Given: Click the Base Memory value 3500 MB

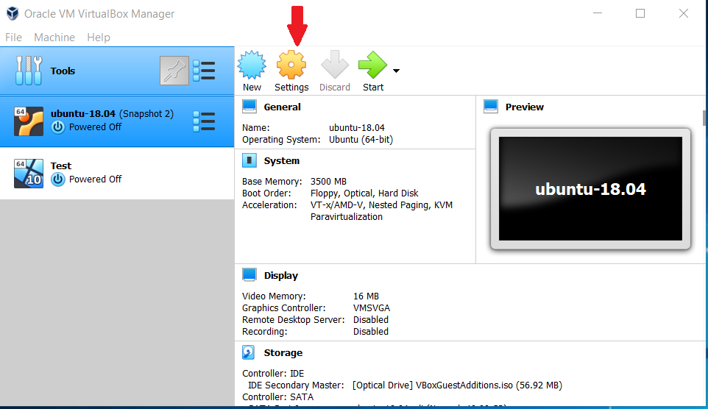Looking at the screenshot, I should point(329,182).
